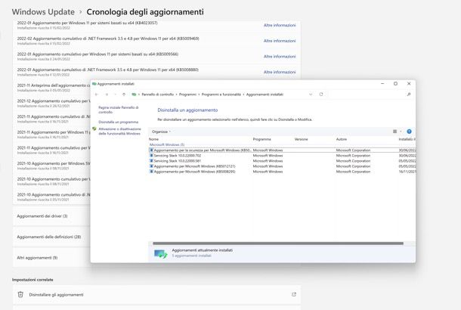Click the search magnifier icon in Control Panel window
The width and height of the screenshot is (461, 310).
click(x=409, y=95)
